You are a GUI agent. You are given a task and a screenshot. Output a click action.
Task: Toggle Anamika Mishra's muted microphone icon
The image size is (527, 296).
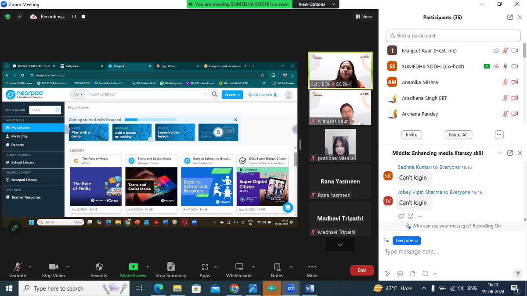click(x=505, y=82)
